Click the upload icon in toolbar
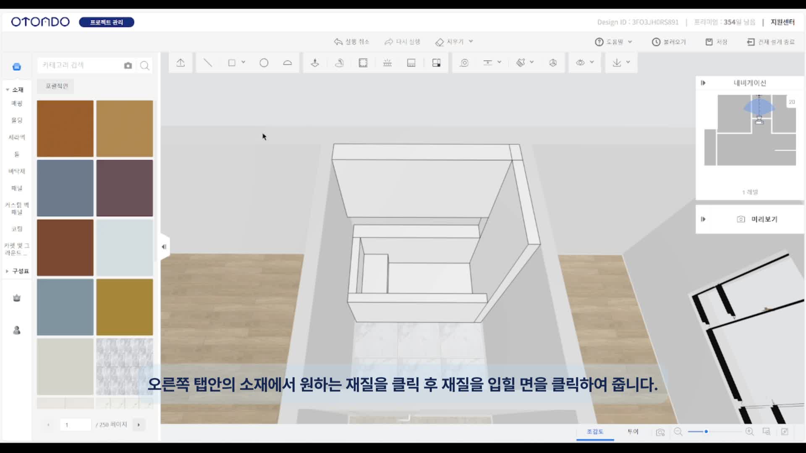806x453 pixels. pyautogui.click(x=181, y=63)
